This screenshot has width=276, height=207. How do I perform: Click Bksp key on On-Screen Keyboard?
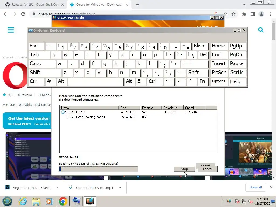pos(200,46)
